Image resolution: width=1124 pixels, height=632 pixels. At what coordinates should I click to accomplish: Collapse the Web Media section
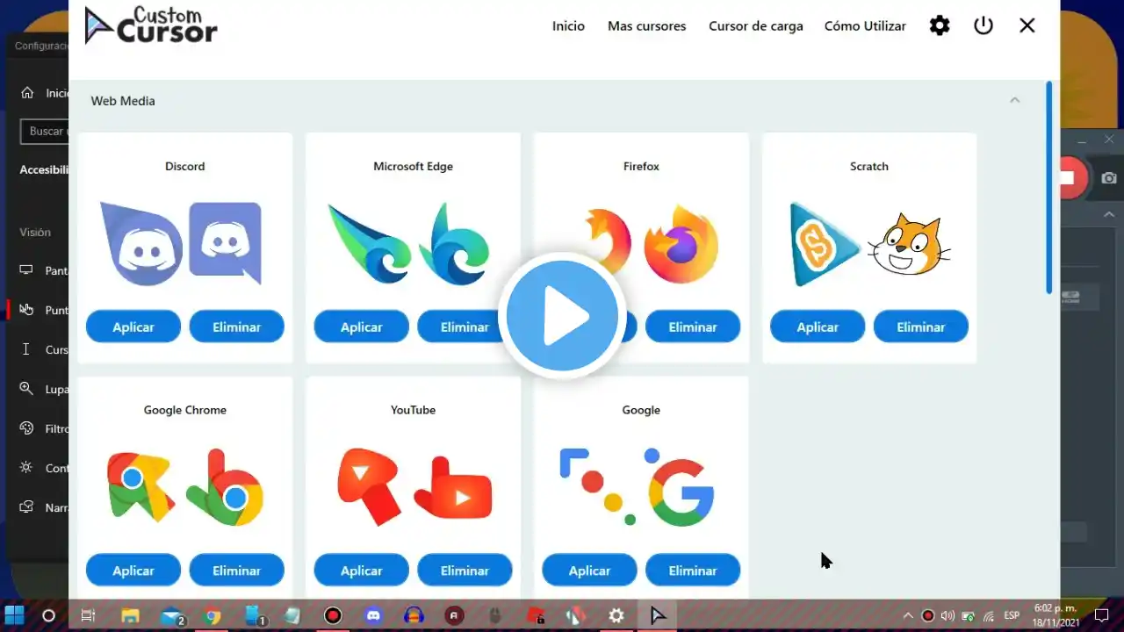coord(1014,100)
